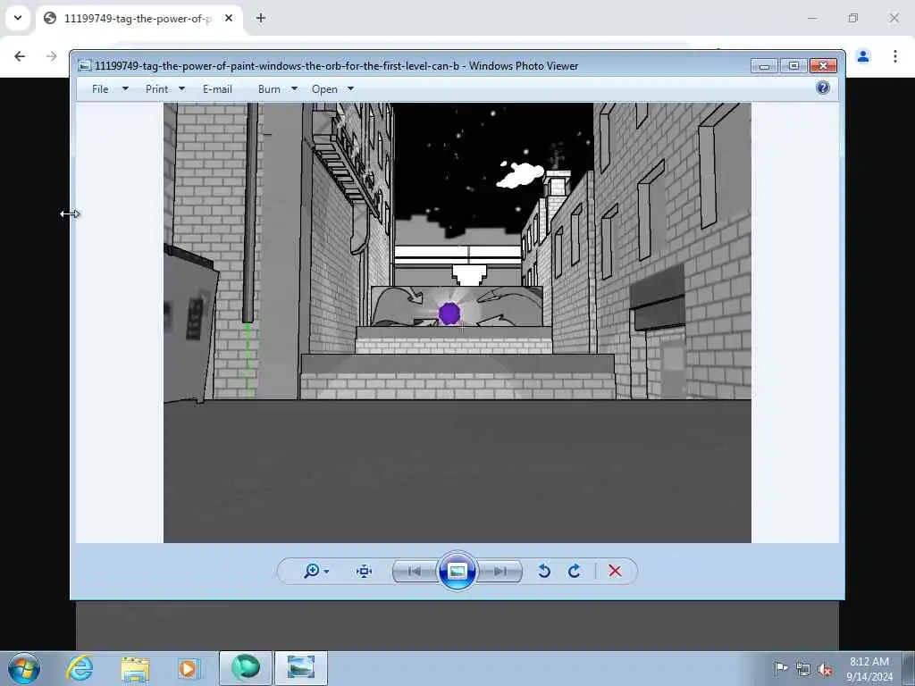Open Windows Explorer folder in taskbar
Screen dimensions: 915x686
[135, 668]
